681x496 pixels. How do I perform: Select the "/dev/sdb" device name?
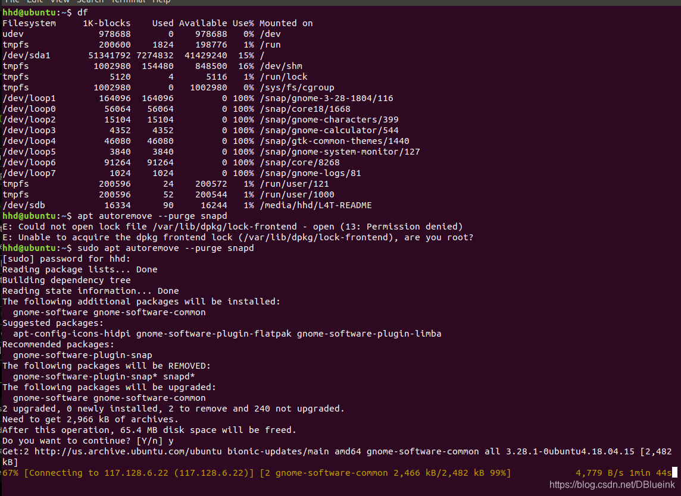tap(24, 205)
